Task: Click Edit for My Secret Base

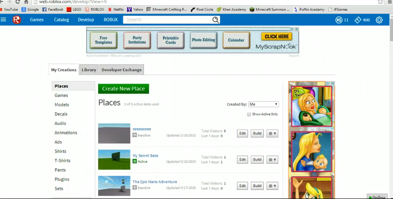Action: pos(243,159)
